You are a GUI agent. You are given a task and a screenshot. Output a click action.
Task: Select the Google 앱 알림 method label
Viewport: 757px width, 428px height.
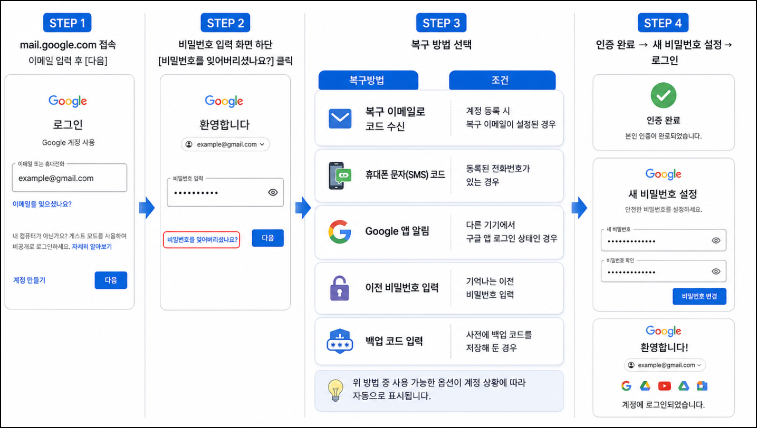pyautogui.click(x=397, y=231)
